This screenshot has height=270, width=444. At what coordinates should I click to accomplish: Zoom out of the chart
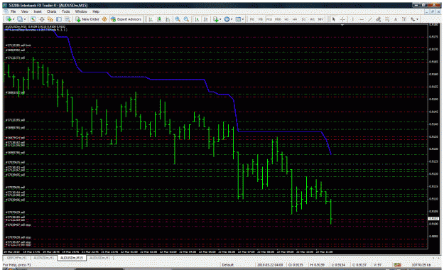tap(186, 19)
